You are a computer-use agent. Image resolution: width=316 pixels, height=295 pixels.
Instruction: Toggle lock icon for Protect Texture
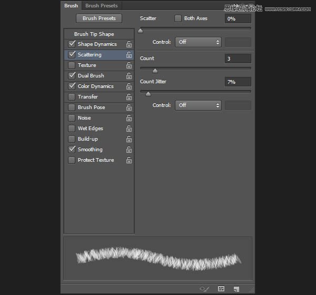coord(129,160)
